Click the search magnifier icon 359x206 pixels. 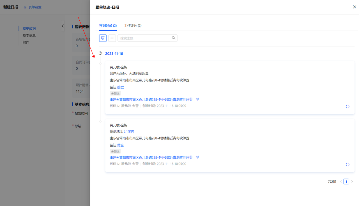174,38
